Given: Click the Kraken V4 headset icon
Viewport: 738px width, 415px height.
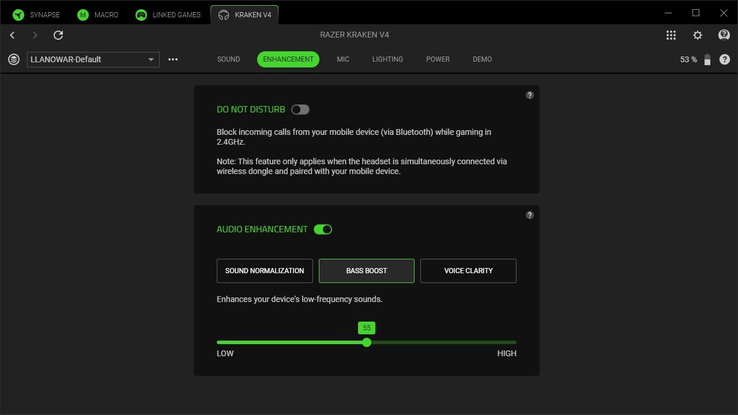Looking at the screenshot, I should [x=224, y=15].
